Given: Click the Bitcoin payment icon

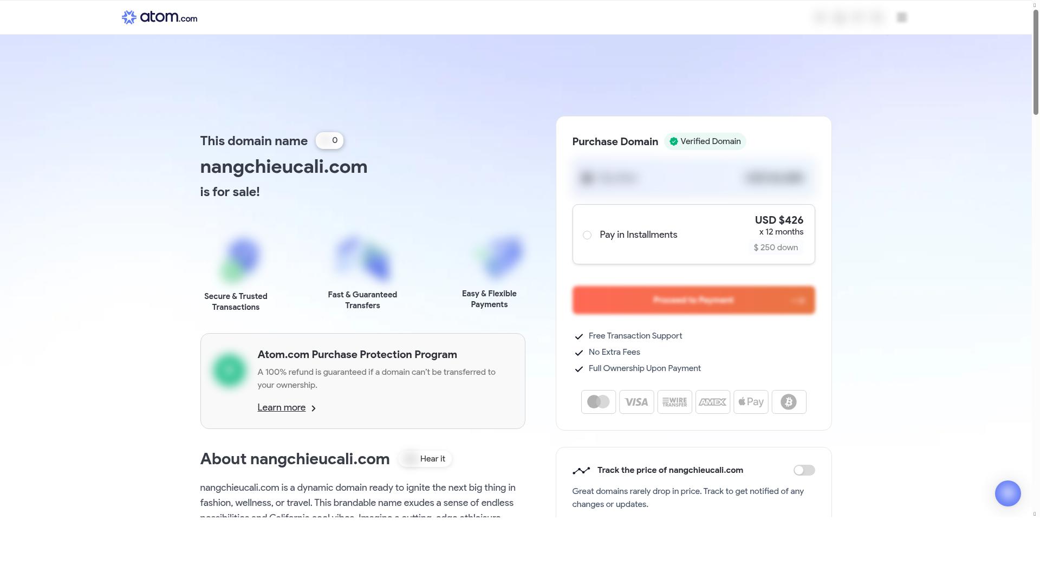Looking at the screenshot, I should tap(789, 402).
